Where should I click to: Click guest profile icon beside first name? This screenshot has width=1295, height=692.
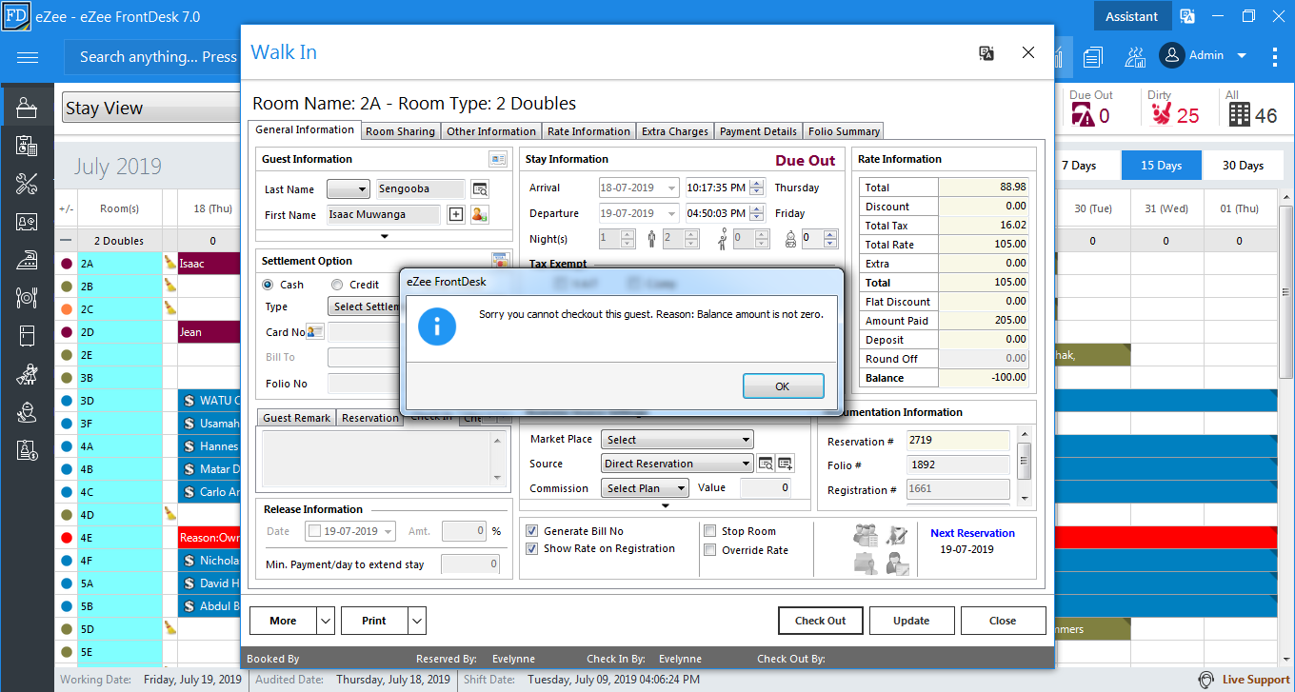pyautogui.click(x=479, y=214)
